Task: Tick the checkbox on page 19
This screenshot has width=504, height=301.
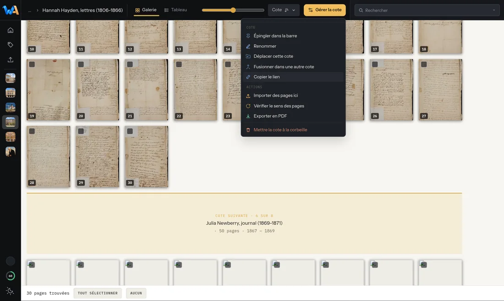Action: [32, 64]
